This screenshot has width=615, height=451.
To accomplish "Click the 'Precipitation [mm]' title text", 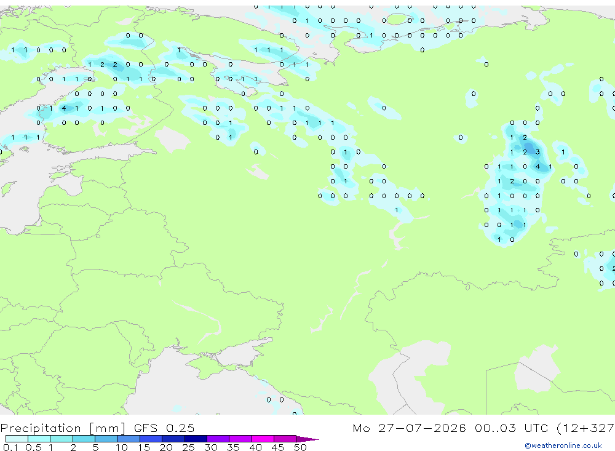I will tap(63, 428).
